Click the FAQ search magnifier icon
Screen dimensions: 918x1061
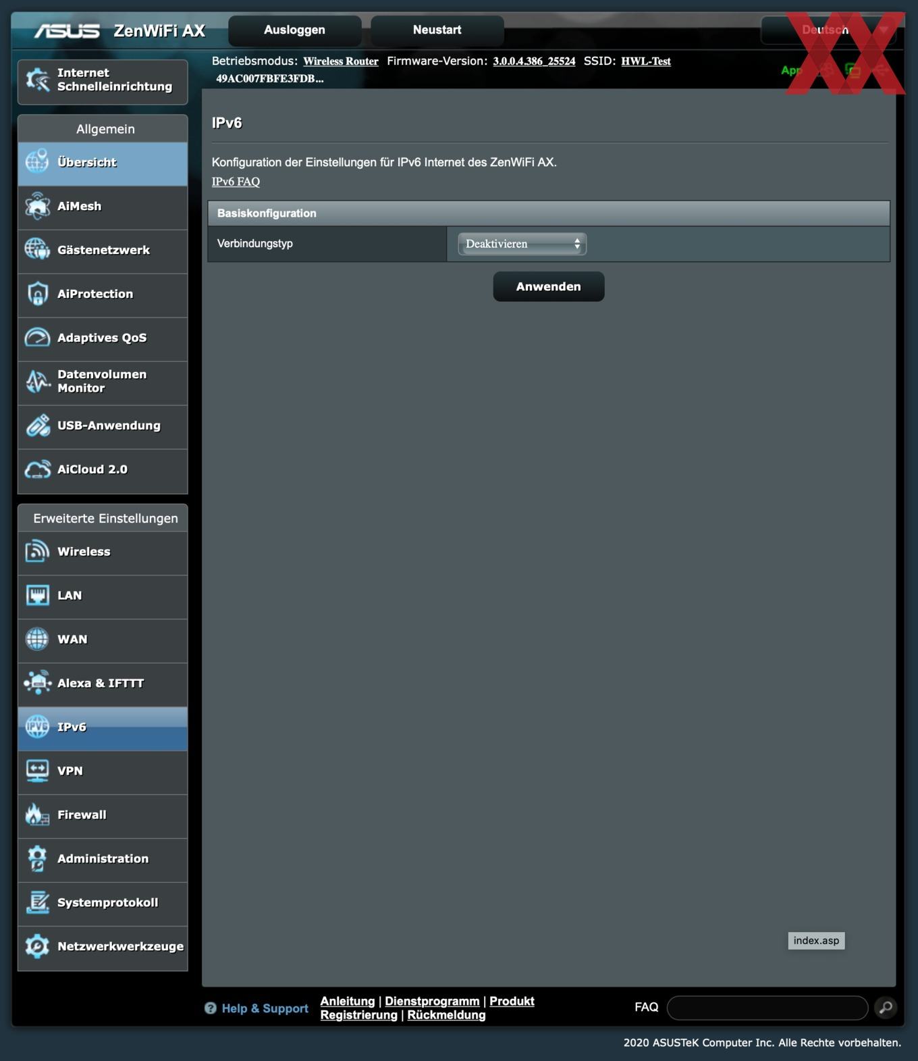point(886,1008)
